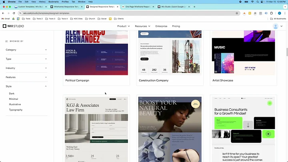Click the battery status icon
This screenshot has width=288, height=162.
pyautogui.click(x=246, y=2)
